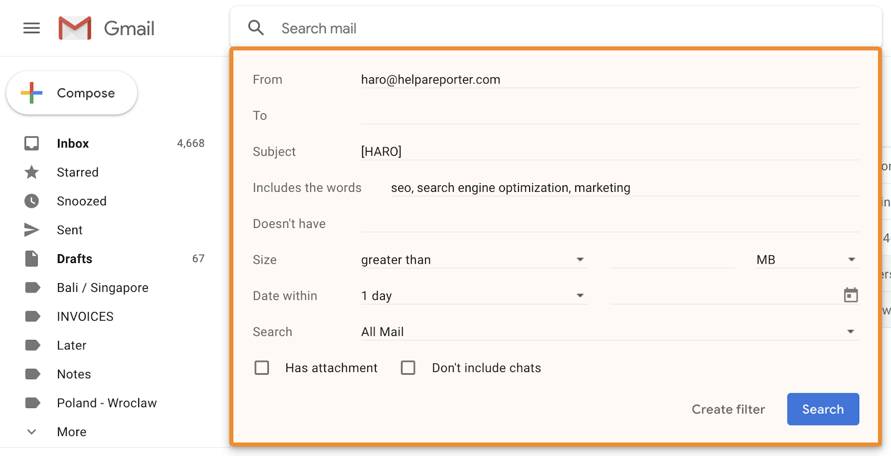The image size is (891, 456).
Task: Click the More label text
Action: coord(72,432)
